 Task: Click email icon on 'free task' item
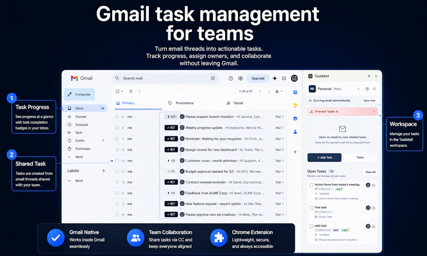pos(374,208)
